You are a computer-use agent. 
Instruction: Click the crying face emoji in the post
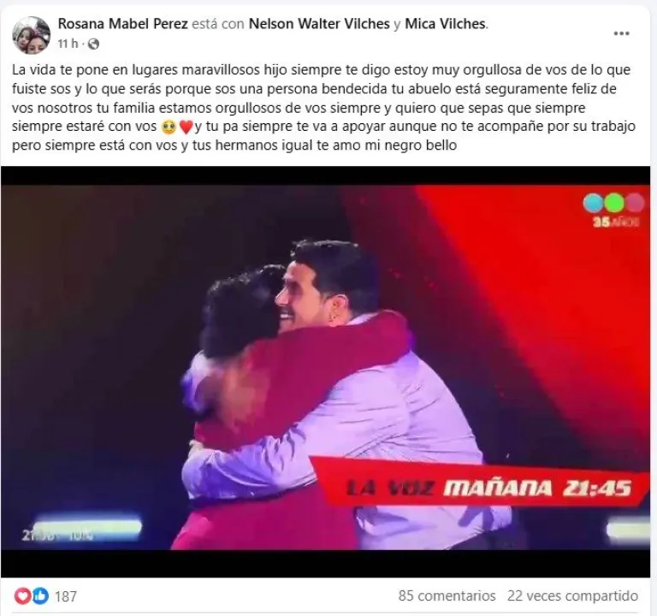[169, 127]
